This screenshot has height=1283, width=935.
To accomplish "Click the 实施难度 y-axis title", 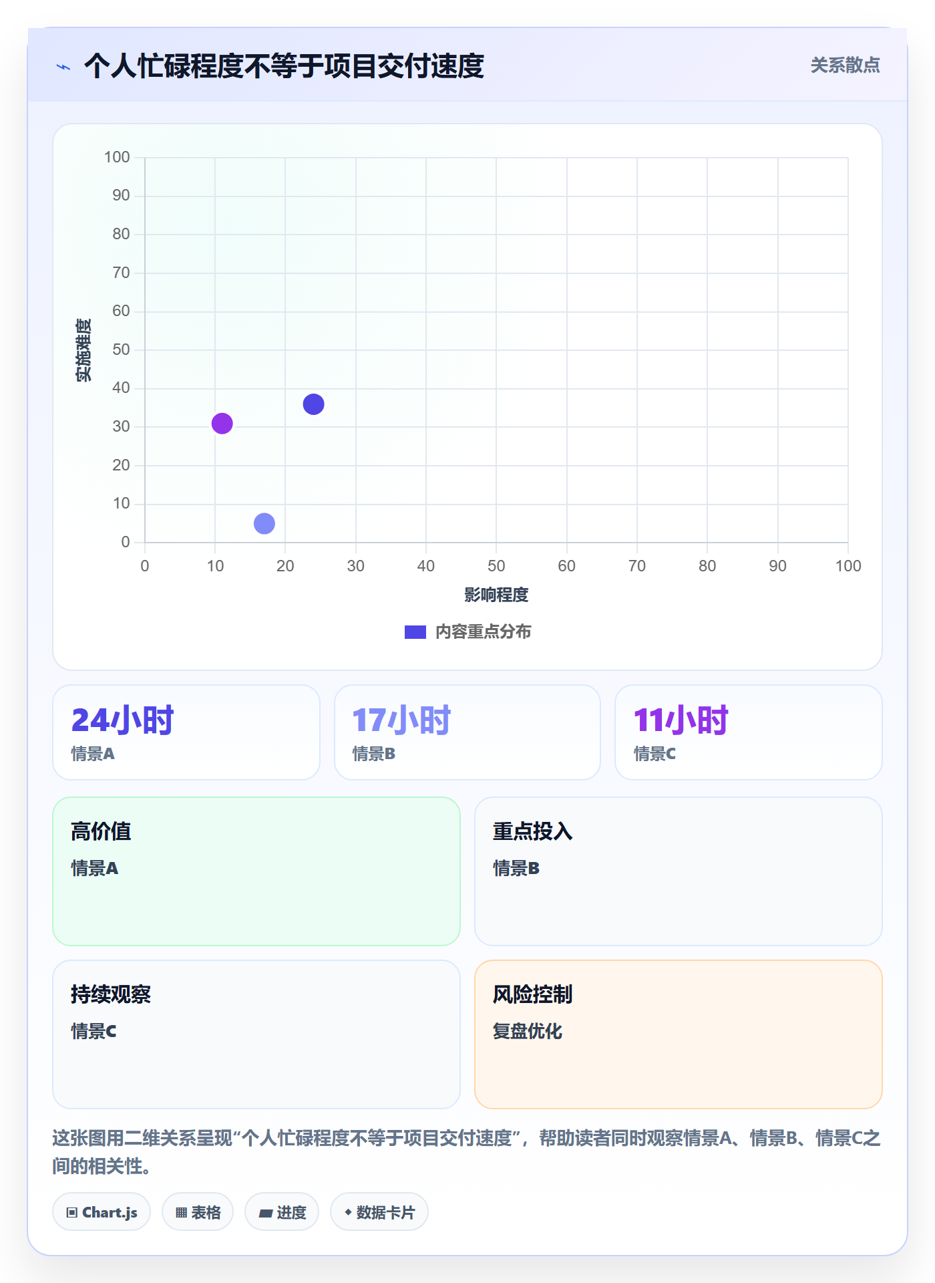I will pos(83,350).
